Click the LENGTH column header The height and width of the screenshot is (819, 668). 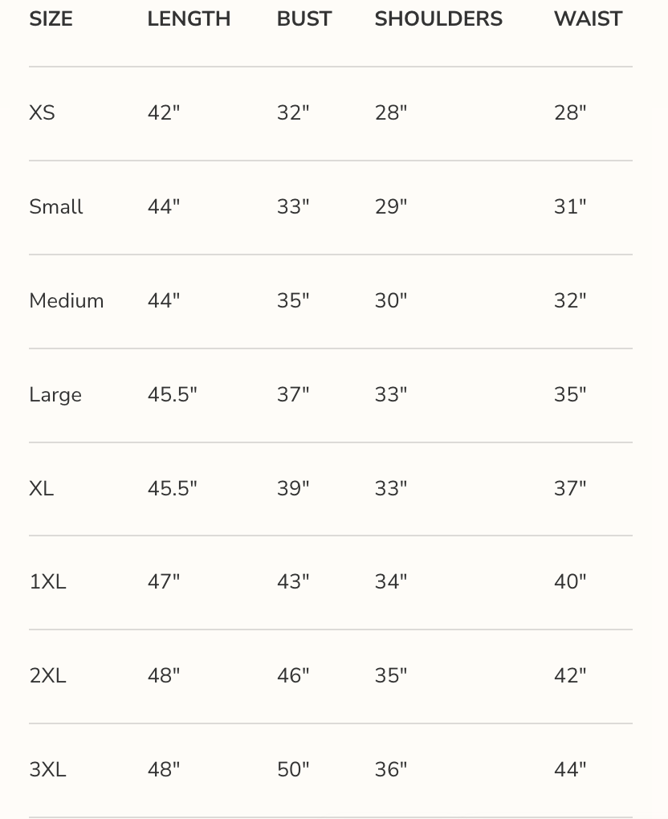pos(189,19)
